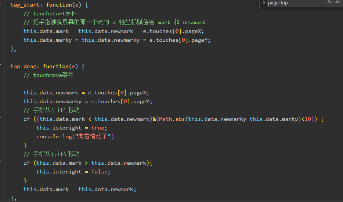Fold the first if block with Math.abs
Screen dimensions: 343x202
[1, 118]
